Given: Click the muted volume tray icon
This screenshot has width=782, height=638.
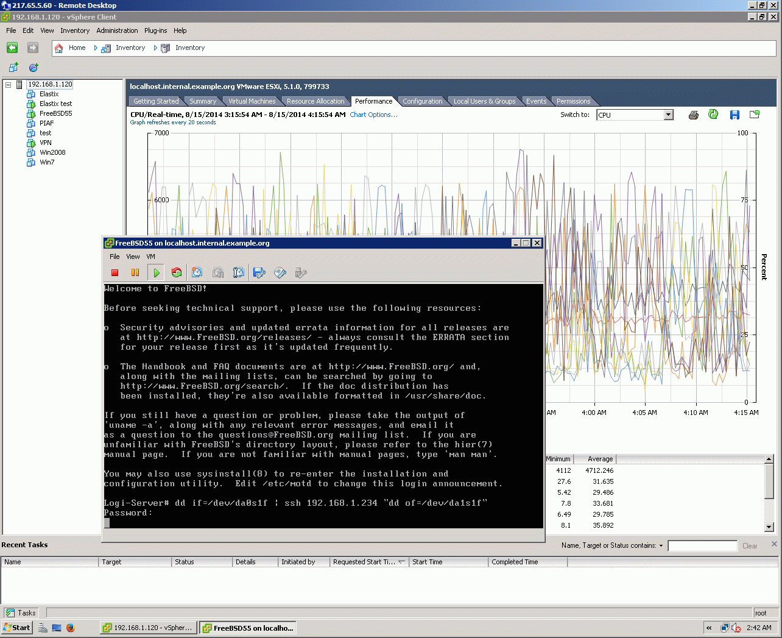Looking at the screenshot, I should click(x=736, y=628).
